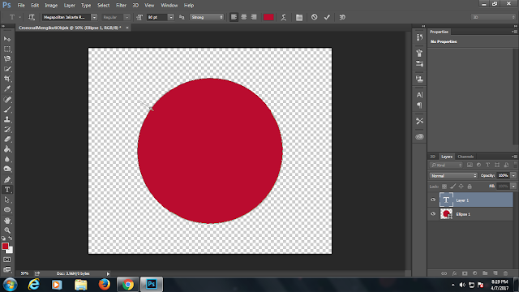Screen dimensions: 519x292
Task: Click the red text color swatch
Action: coord(268,17)
